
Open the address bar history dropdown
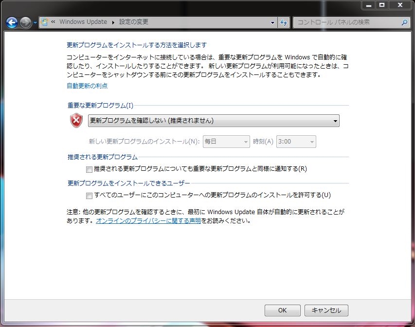click(x=272, y=23)
